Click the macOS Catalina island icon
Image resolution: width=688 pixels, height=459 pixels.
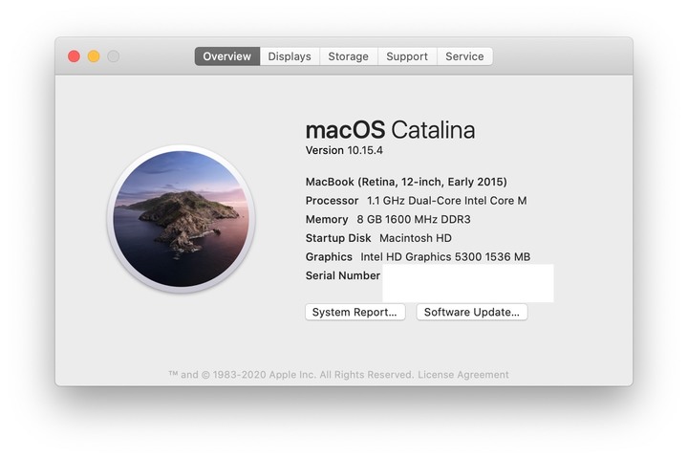pyautogui.click(x=182, y=219)
